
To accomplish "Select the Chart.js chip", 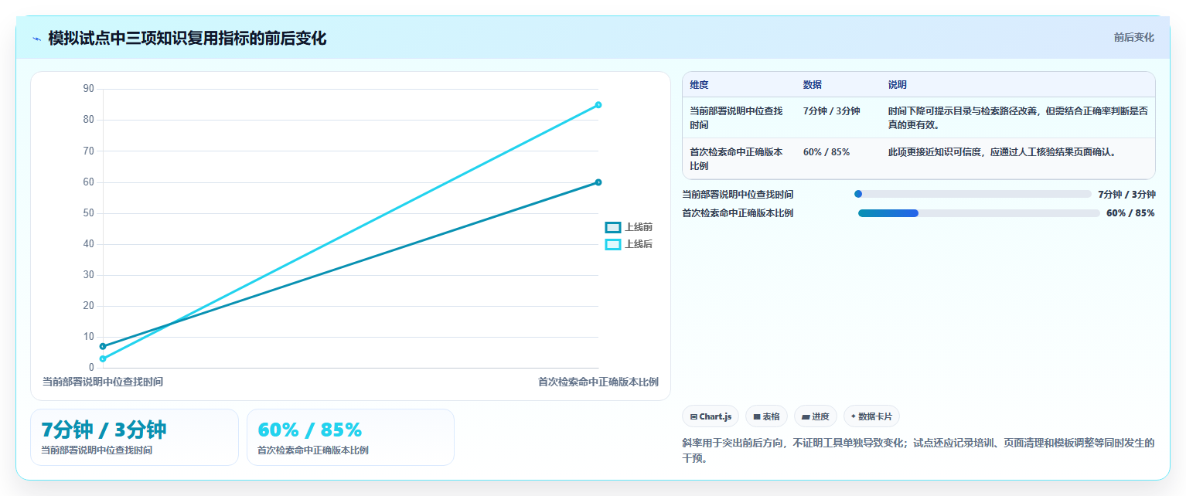I will coord(711,416).
